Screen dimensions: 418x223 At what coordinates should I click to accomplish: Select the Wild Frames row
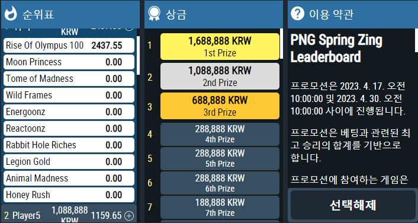click(69, 95)
